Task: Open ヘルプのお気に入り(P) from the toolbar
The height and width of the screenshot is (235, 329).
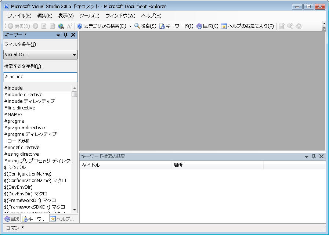Action: [x=247, y=26]
